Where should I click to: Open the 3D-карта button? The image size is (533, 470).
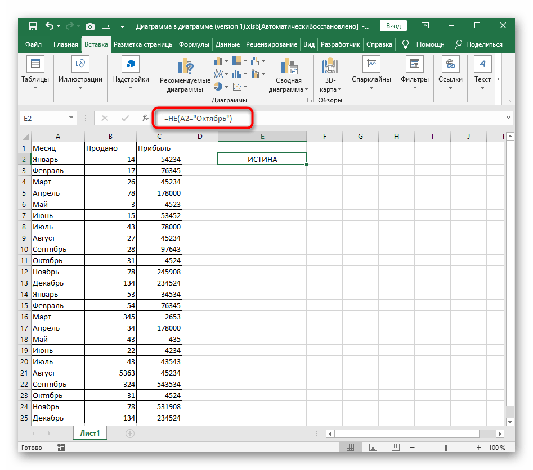(330, 75)
